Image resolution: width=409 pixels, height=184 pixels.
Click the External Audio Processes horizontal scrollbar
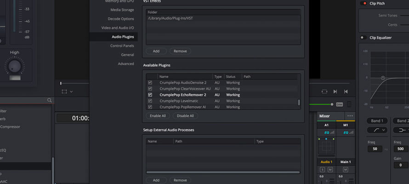(223, 172)
